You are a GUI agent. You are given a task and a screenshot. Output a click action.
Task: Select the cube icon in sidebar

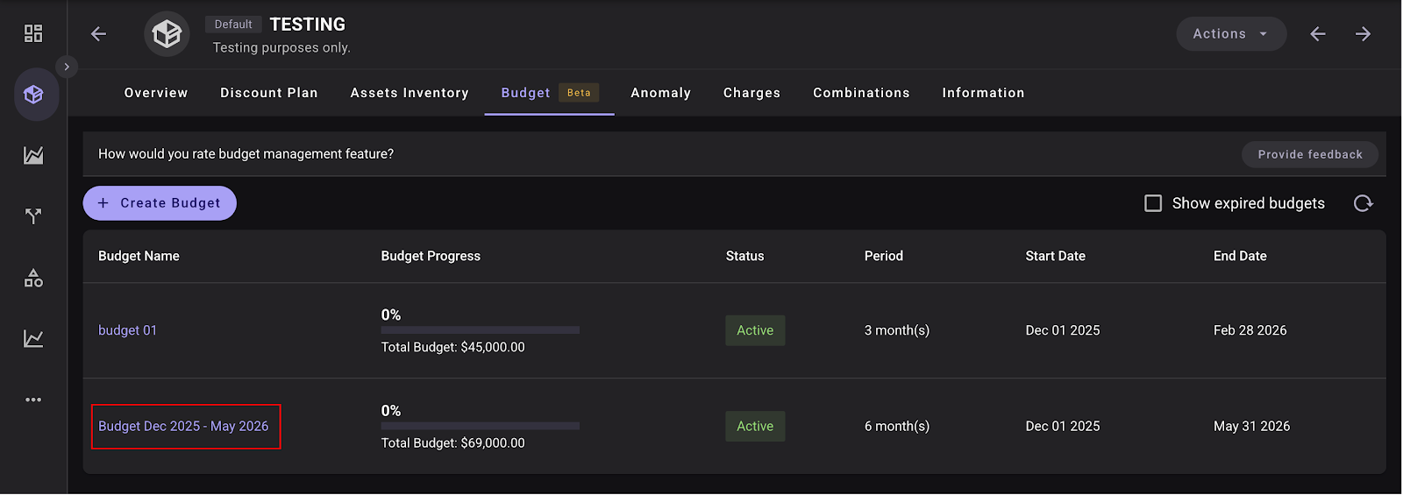(x=34, y=95)
